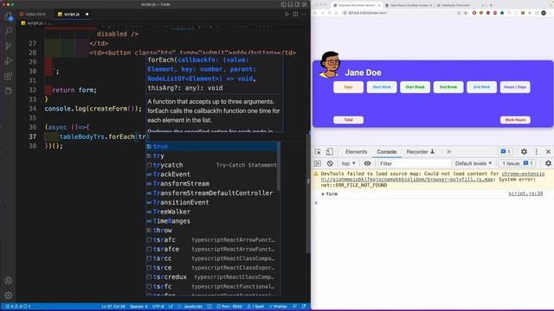Choose the tsrafc snippet suggestion
The width and height of the screenshot is (554, 311).
pos(212,240)
